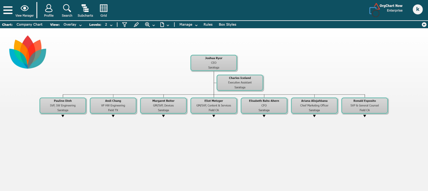
Task: Open the filter funnel tool
Action: [124, 25]
